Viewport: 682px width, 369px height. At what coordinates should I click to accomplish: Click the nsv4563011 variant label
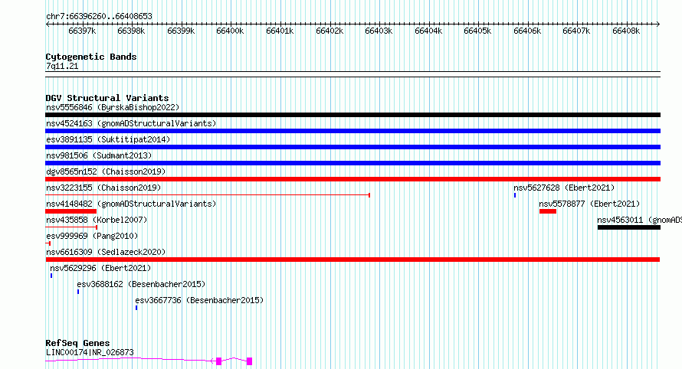[639, 220]
